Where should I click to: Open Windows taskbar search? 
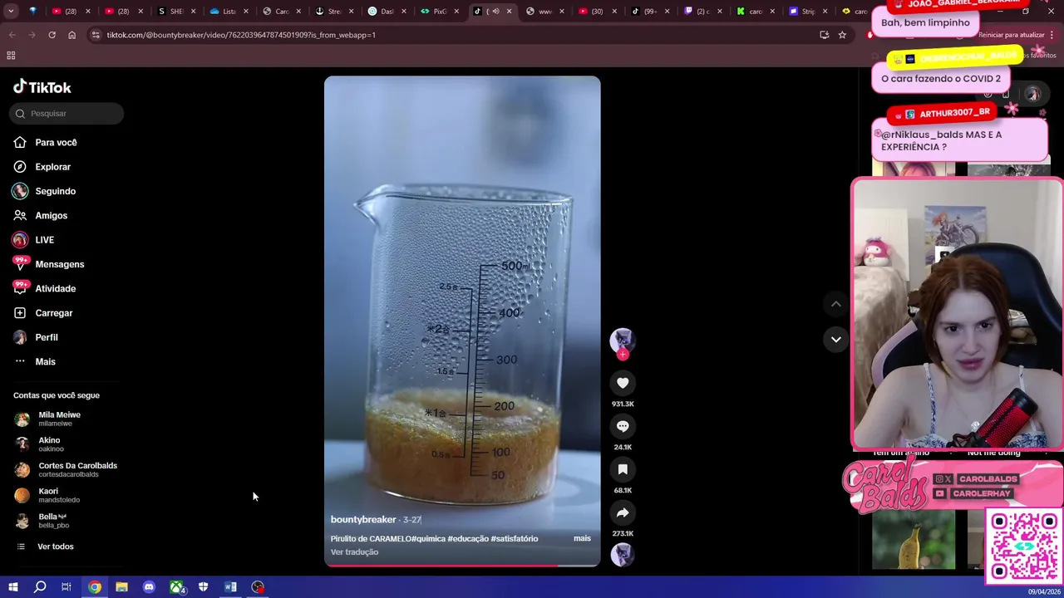[x=40, y=587]
